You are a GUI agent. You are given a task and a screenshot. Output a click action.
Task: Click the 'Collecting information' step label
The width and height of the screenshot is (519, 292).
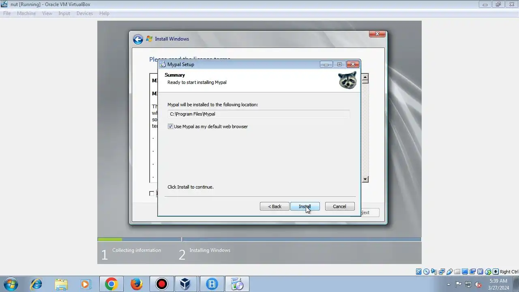pyautogui.click(x=137, y=250)
